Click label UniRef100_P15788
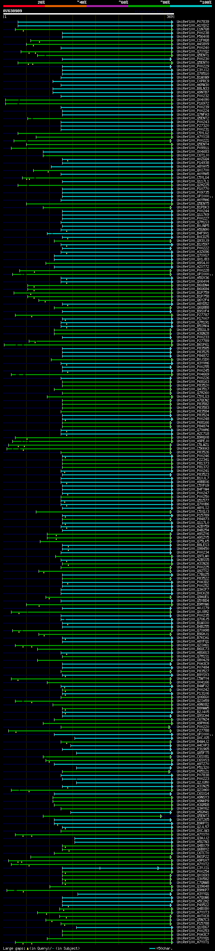The height and width of the screenshot is (951, 215). point(193,923)
